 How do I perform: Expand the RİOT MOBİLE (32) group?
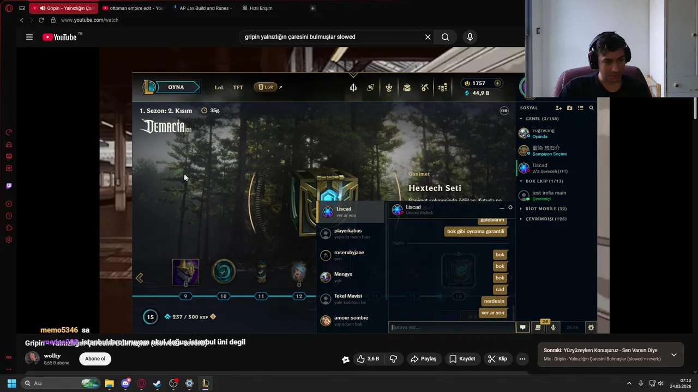click(x=543, y=209)
